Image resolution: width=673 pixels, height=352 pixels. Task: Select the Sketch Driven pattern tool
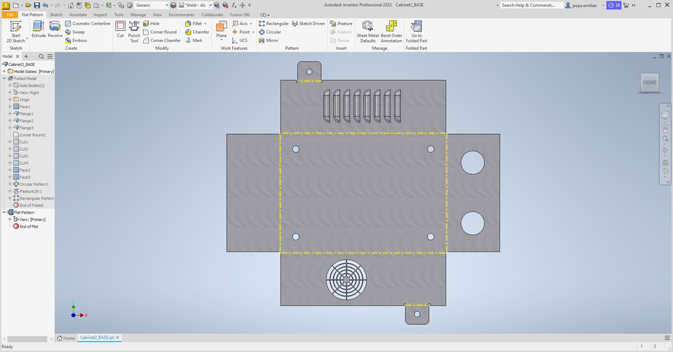point(308,24)
